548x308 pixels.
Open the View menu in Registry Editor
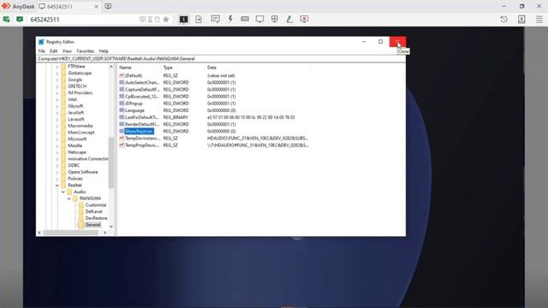point(67,51)
